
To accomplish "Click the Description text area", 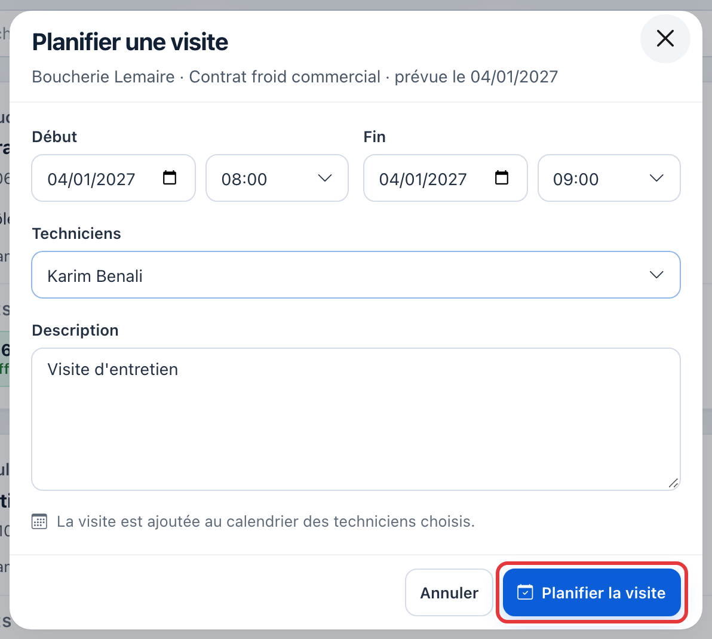I will coord(356,419).
